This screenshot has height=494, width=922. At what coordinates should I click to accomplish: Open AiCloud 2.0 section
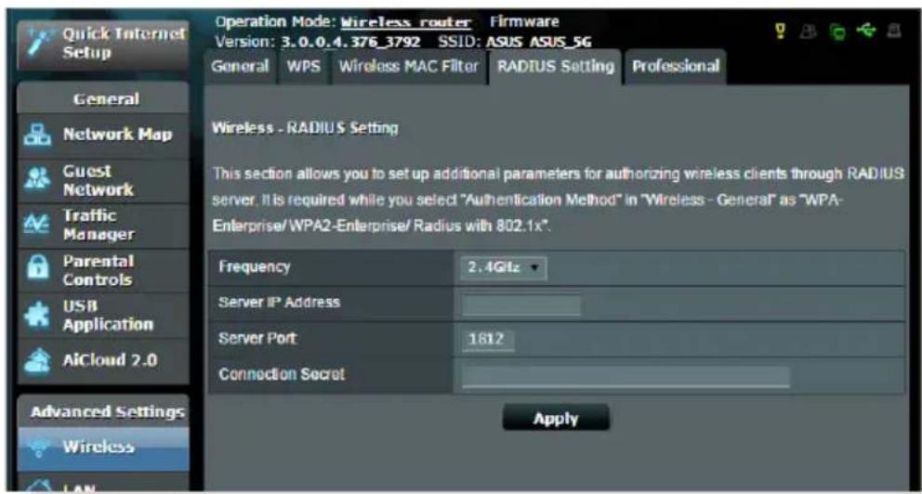pyautogui.click(x=103, y=360)
